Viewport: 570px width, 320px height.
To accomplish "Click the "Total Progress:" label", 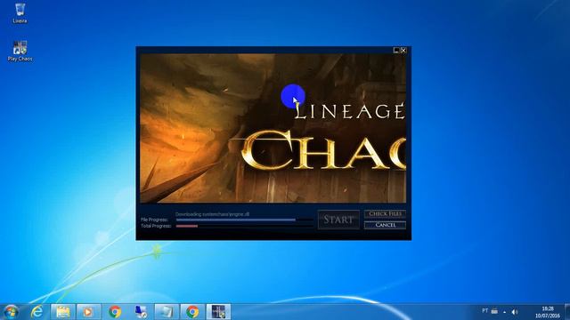I will point(156,226).
